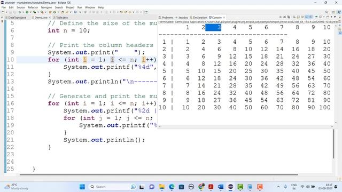Switch to the Declaration view tab
342x192 pixels.
click(x=198, y=18)
